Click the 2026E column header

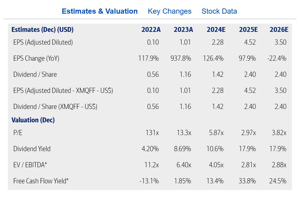click(279, 29)
